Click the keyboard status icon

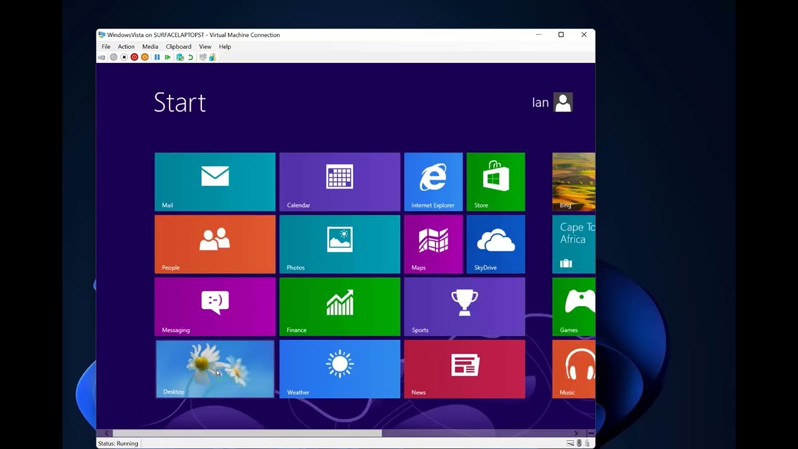[x=570, y=443]
